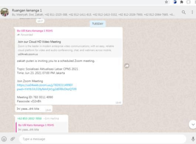Screen dimensions: 196x144
Task: Open the us04web.zoom.us preview domain
Action: point(28,54)
